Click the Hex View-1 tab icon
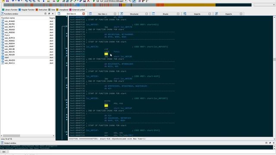The image size is (276, 155). (x=90, y=14)
